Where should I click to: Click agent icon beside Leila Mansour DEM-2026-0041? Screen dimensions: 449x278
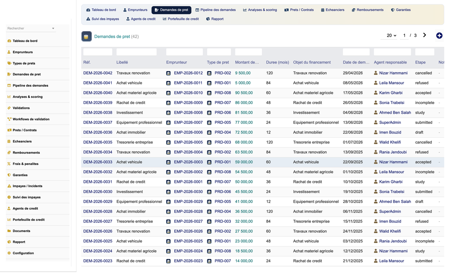[x=376, y=83]
